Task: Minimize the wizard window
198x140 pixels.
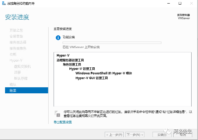Action: click(x=169, y=4)
